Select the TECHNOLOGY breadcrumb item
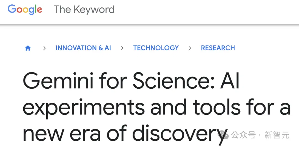The image size is (299, 147). [x=156, y=48]
